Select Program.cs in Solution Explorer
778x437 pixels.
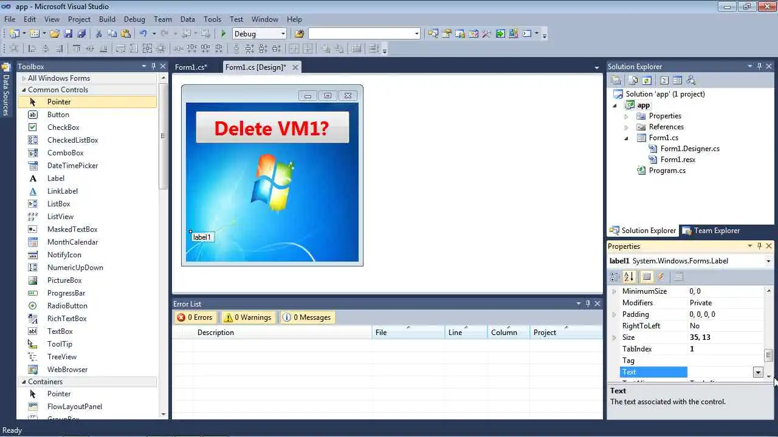[667, 171]
